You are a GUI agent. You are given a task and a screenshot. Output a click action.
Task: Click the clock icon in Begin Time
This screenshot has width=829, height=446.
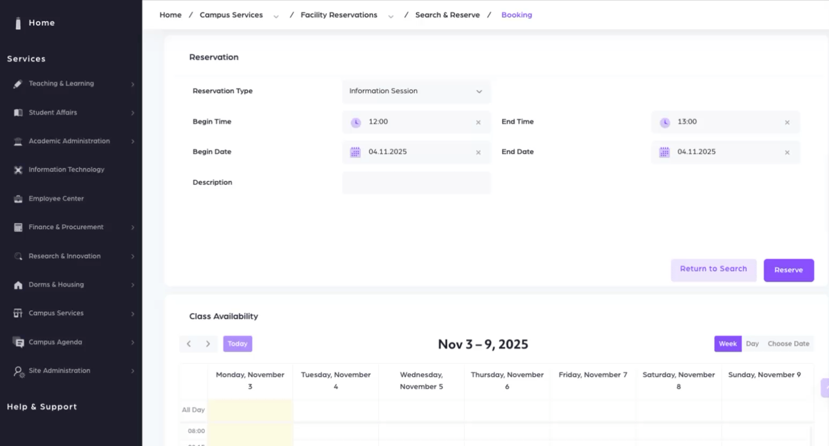point(356,122)
